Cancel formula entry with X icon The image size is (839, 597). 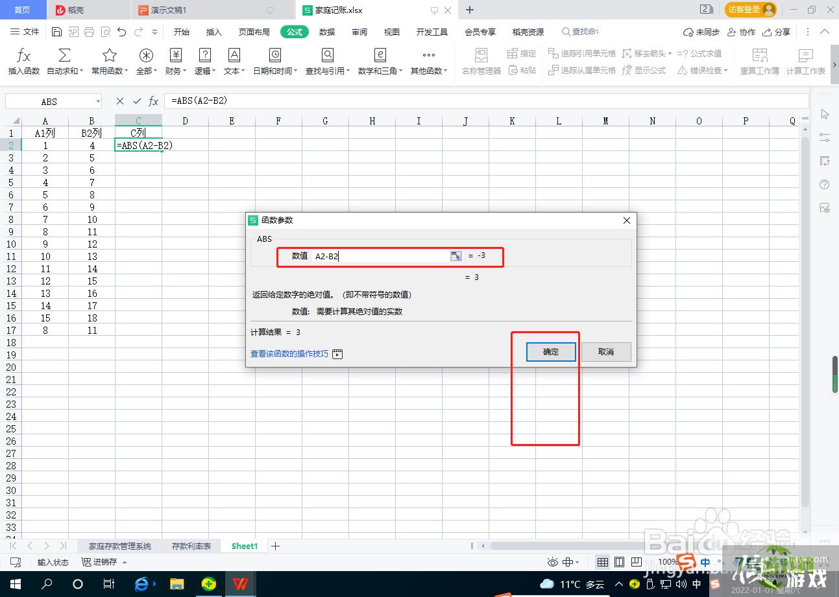pos(119,101)
